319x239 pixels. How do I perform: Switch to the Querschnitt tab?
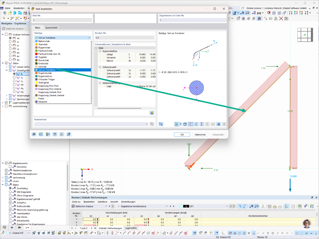click(51, 28)
